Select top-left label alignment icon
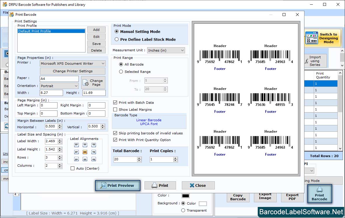This screenshot has height=218, width=345. (x=76, y=145)
